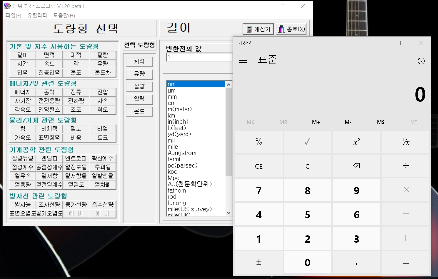Screen dimensions: 438x279
Task: Click the 종료(X) exit button
Action: [x=291, y=29]
